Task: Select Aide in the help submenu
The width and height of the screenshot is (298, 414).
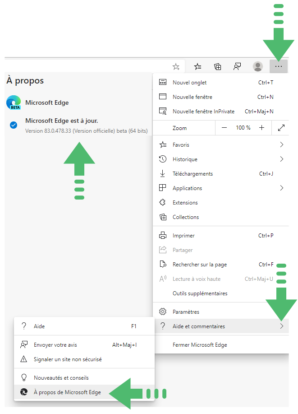Action: [x=84, y=326]
